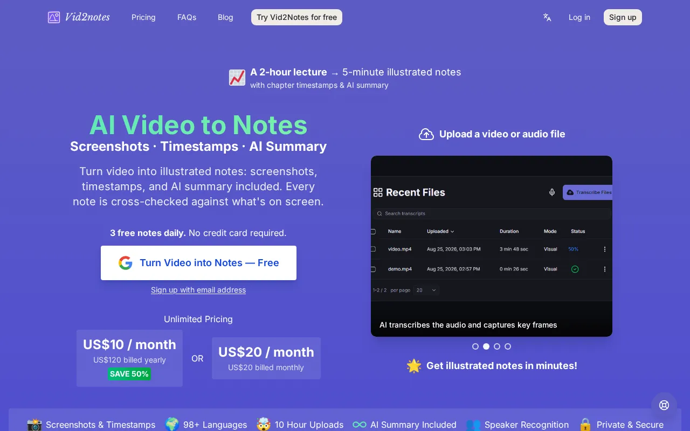Click the Log in link
Screen dimensions: 690x431
click(579, 17)
